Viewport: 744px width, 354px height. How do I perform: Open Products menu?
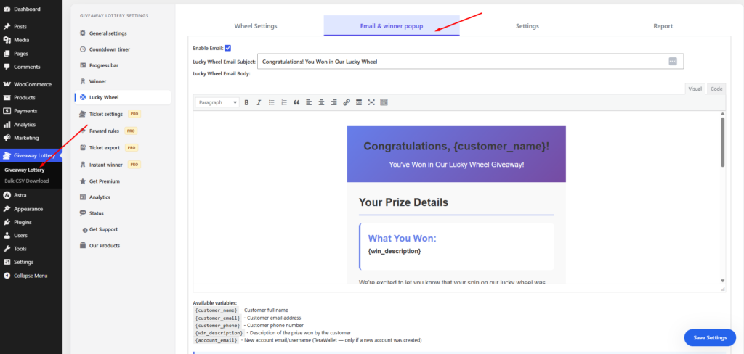[x=31, y=98]
